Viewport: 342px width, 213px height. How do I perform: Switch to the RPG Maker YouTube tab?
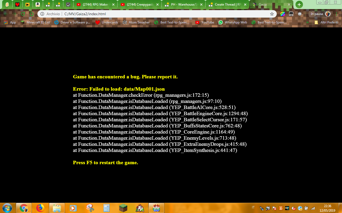click(95, 5)
